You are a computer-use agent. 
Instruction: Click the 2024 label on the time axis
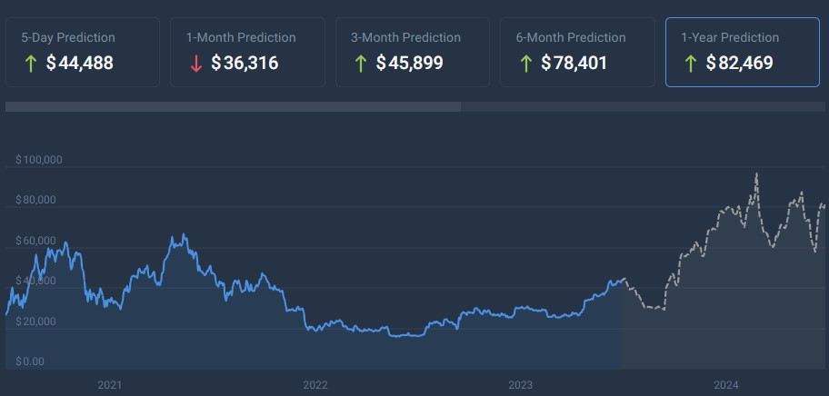pos(726,385)
